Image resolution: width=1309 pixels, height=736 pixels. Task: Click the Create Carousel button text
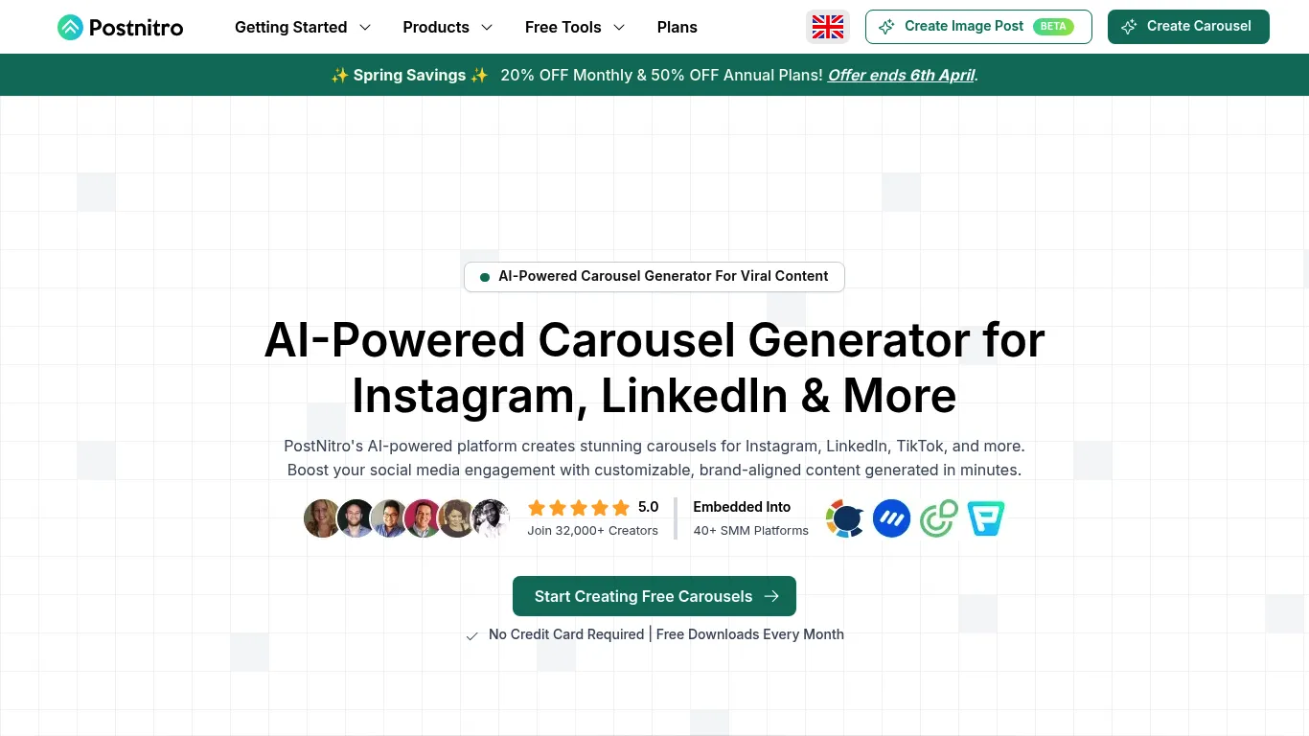1199,27
